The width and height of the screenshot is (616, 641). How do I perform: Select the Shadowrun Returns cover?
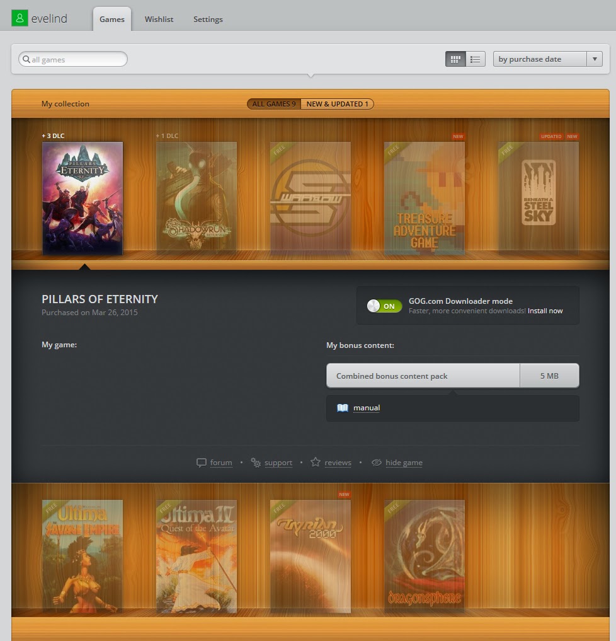click(197, 199)
